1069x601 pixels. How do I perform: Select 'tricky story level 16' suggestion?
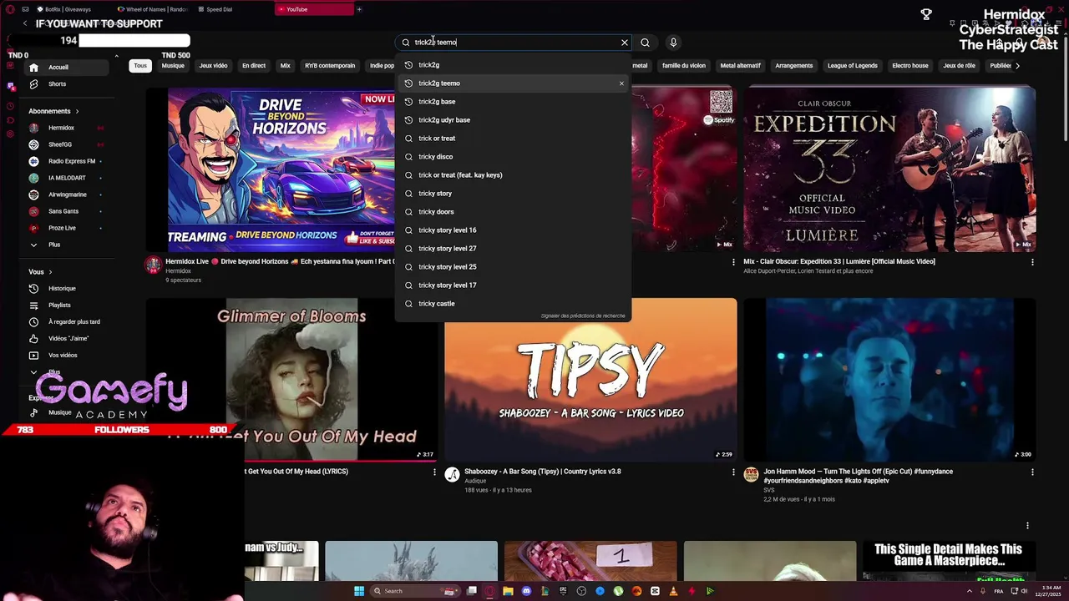[513, 230]
